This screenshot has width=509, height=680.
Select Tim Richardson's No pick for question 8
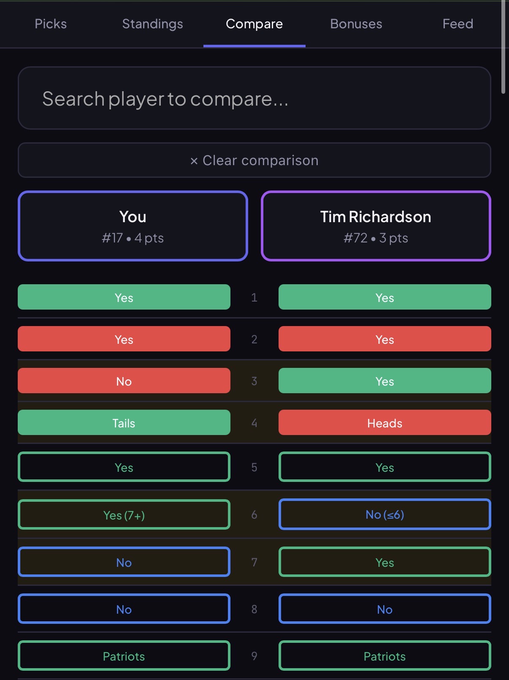[x=384, y=609]
